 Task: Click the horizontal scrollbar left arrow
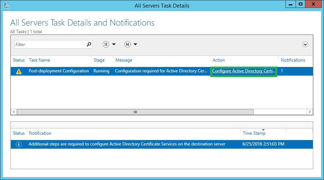pyautogui.click(x=14, y=112)
